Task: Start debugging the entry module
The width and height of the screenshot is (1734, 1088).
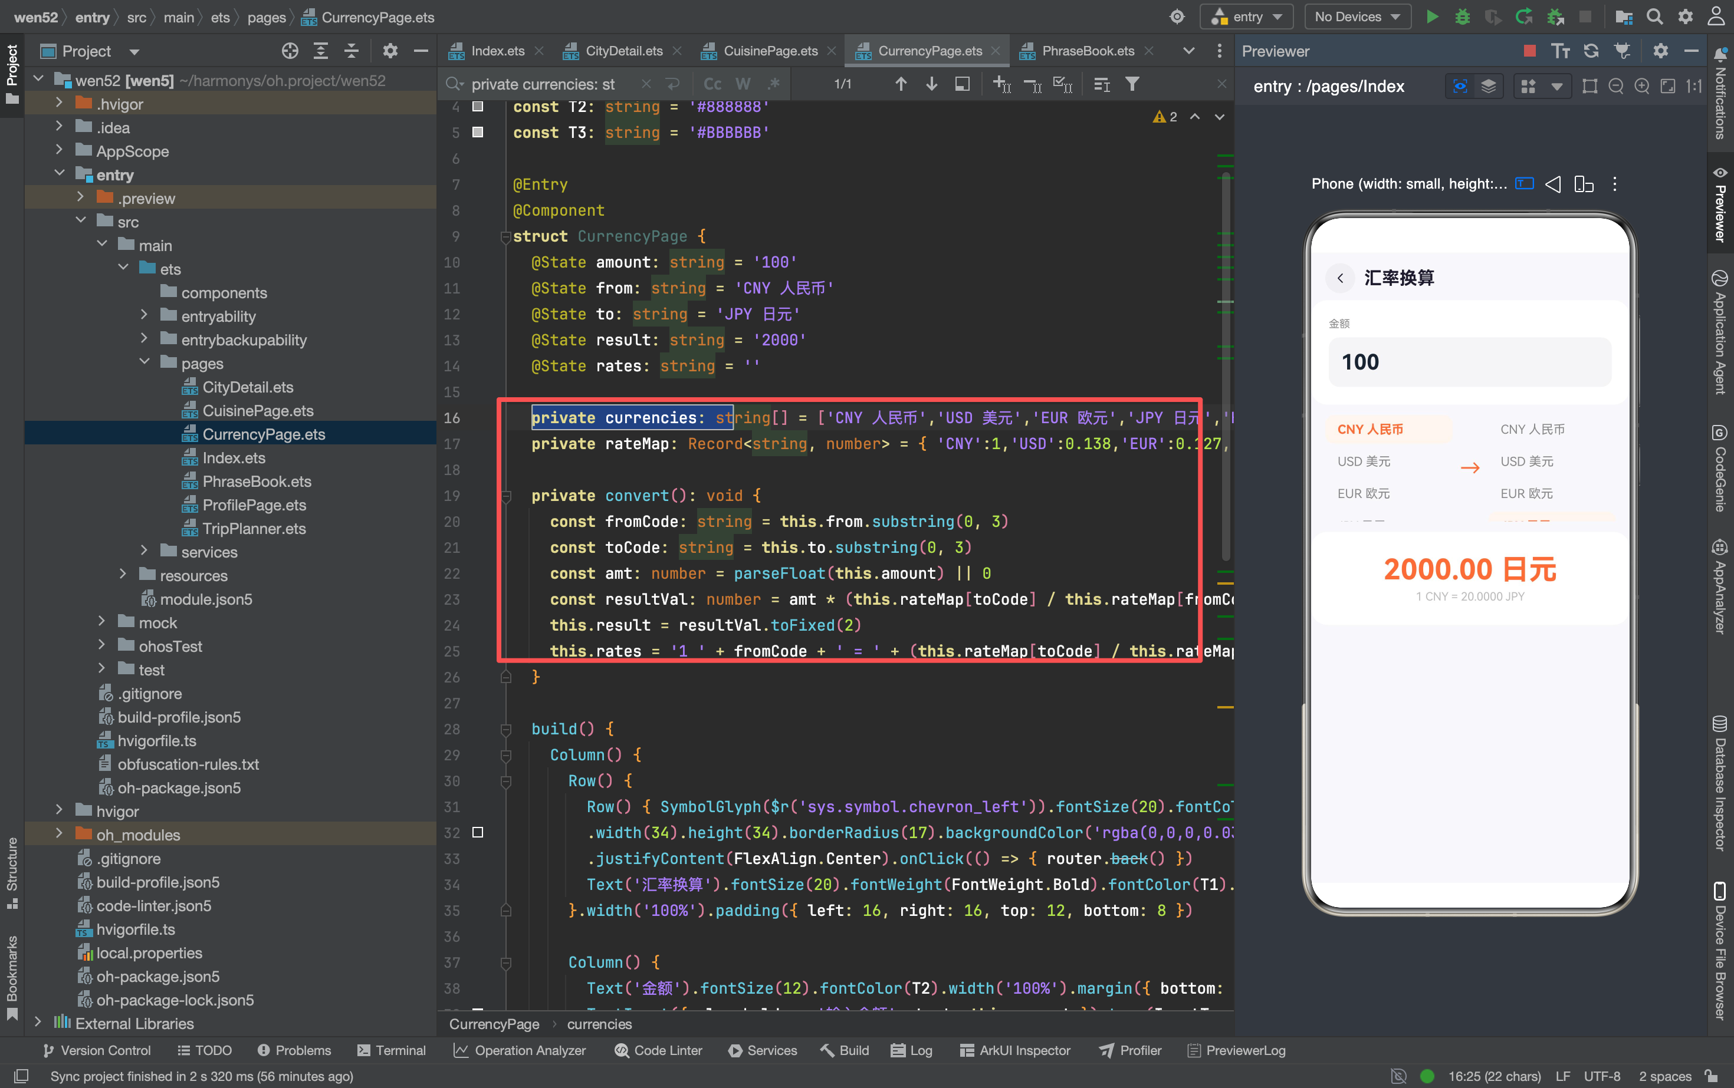Action: click(1462, 17)
